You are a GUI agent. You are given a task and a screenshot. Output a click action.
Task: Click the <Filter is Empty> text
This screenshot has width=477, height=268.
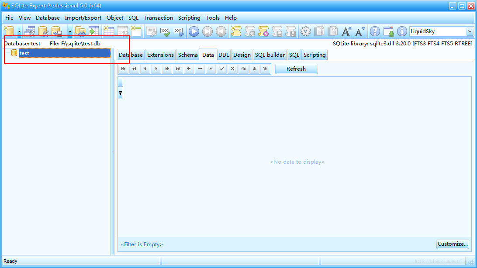click(142, 244)
